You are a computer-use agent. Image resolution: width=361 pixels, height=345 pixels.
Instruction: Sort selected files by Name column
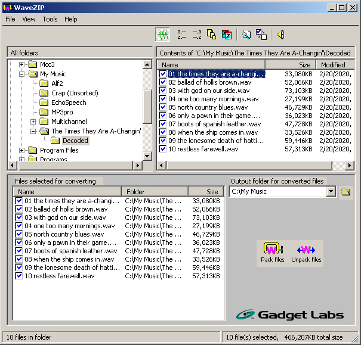tap(67, 192)
